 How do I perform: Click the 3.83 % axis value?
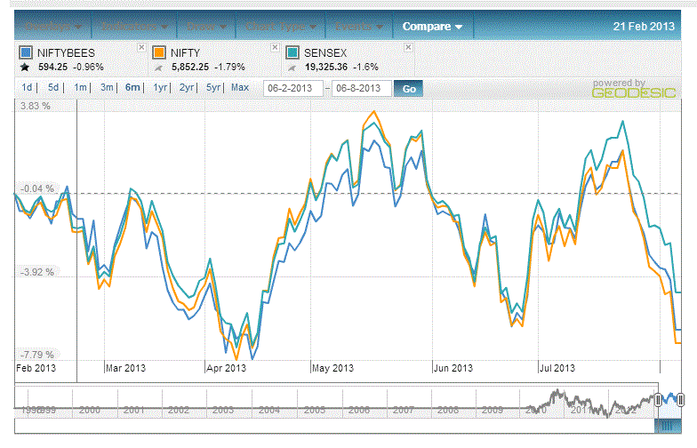(36, 106)
